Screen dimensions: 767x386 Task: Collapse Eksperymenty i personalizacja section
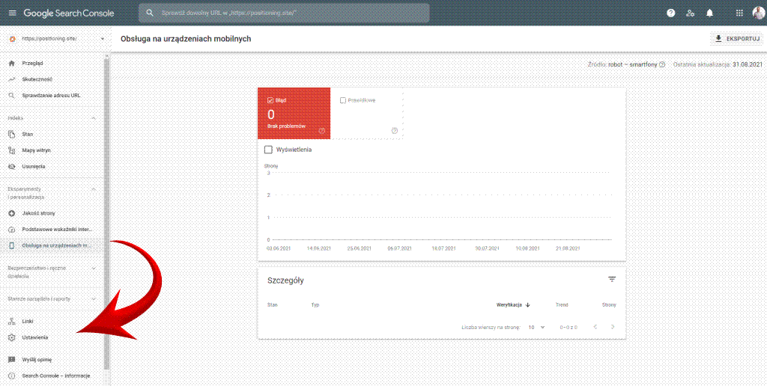coord(94,189)
